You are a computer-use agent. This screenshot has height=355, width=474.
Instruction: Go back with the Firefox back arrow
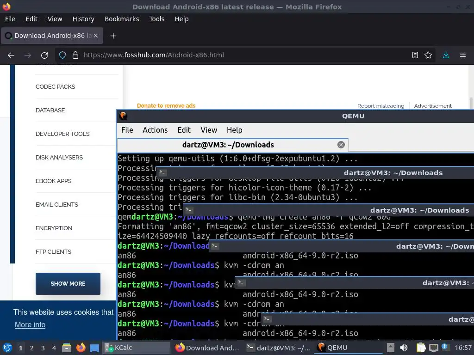pos(11,55)
